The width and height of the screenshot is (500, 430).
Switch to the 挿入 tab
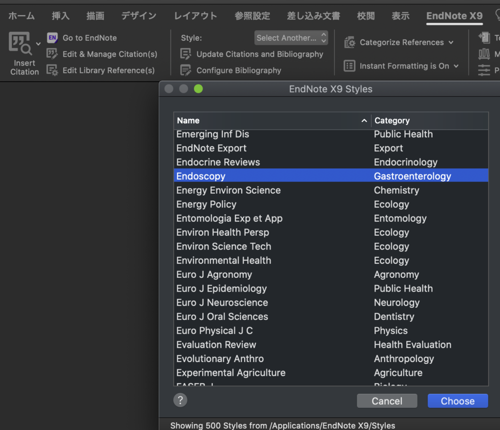(x=61, y=16)
